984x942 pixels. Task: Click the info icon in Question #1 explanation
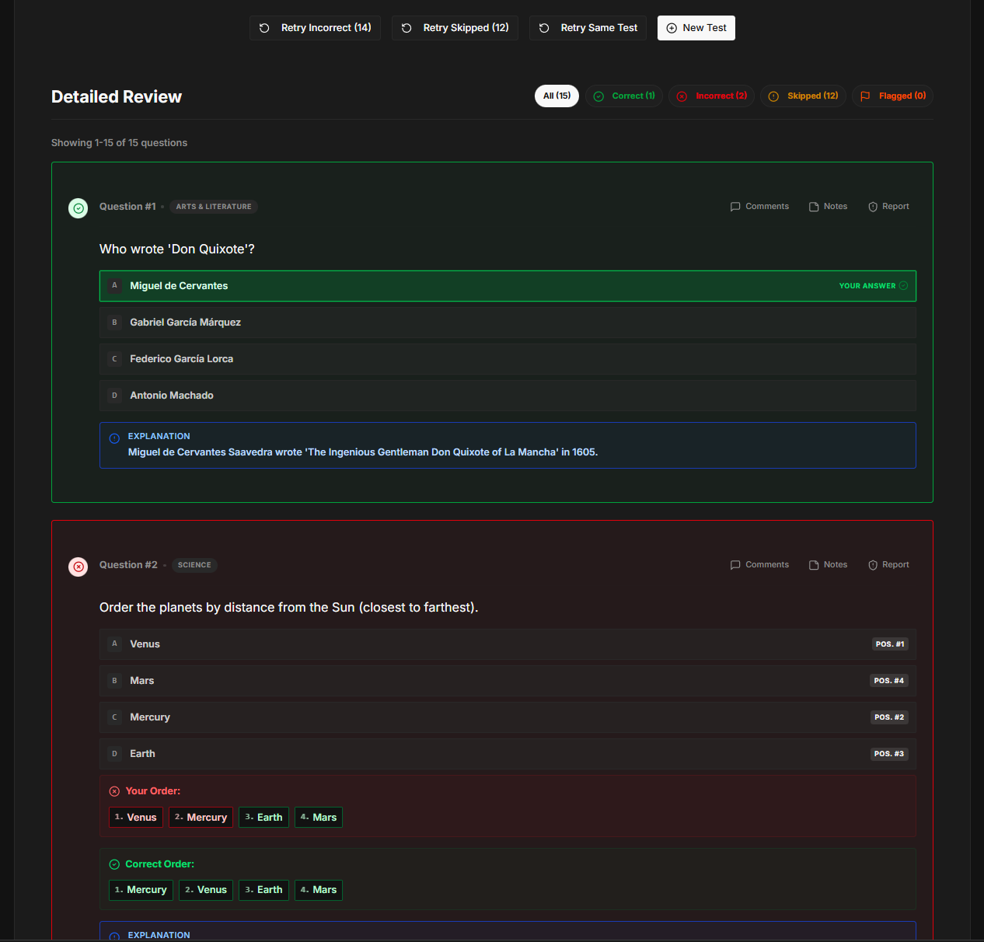click(x=114, y=438)
